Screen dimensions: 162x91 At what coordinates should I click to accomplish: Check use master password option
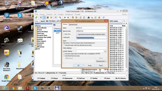point(64,45)
